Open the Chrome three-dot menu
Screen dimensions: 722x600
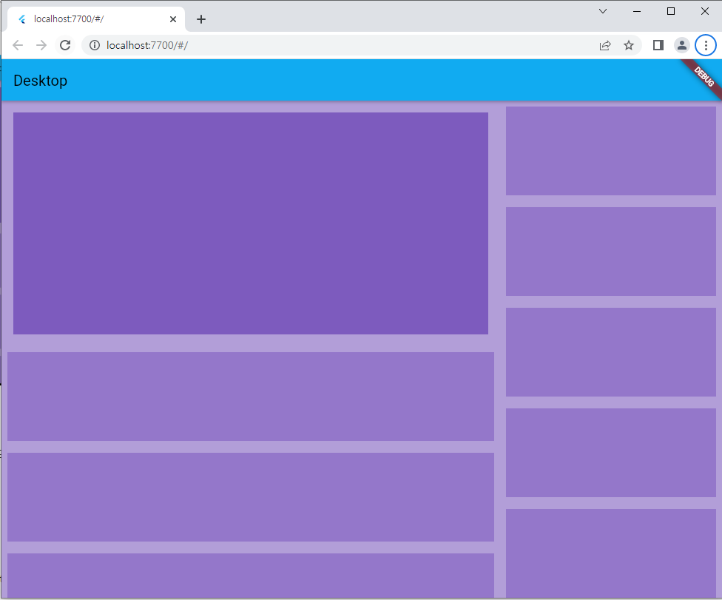point(706,45)
